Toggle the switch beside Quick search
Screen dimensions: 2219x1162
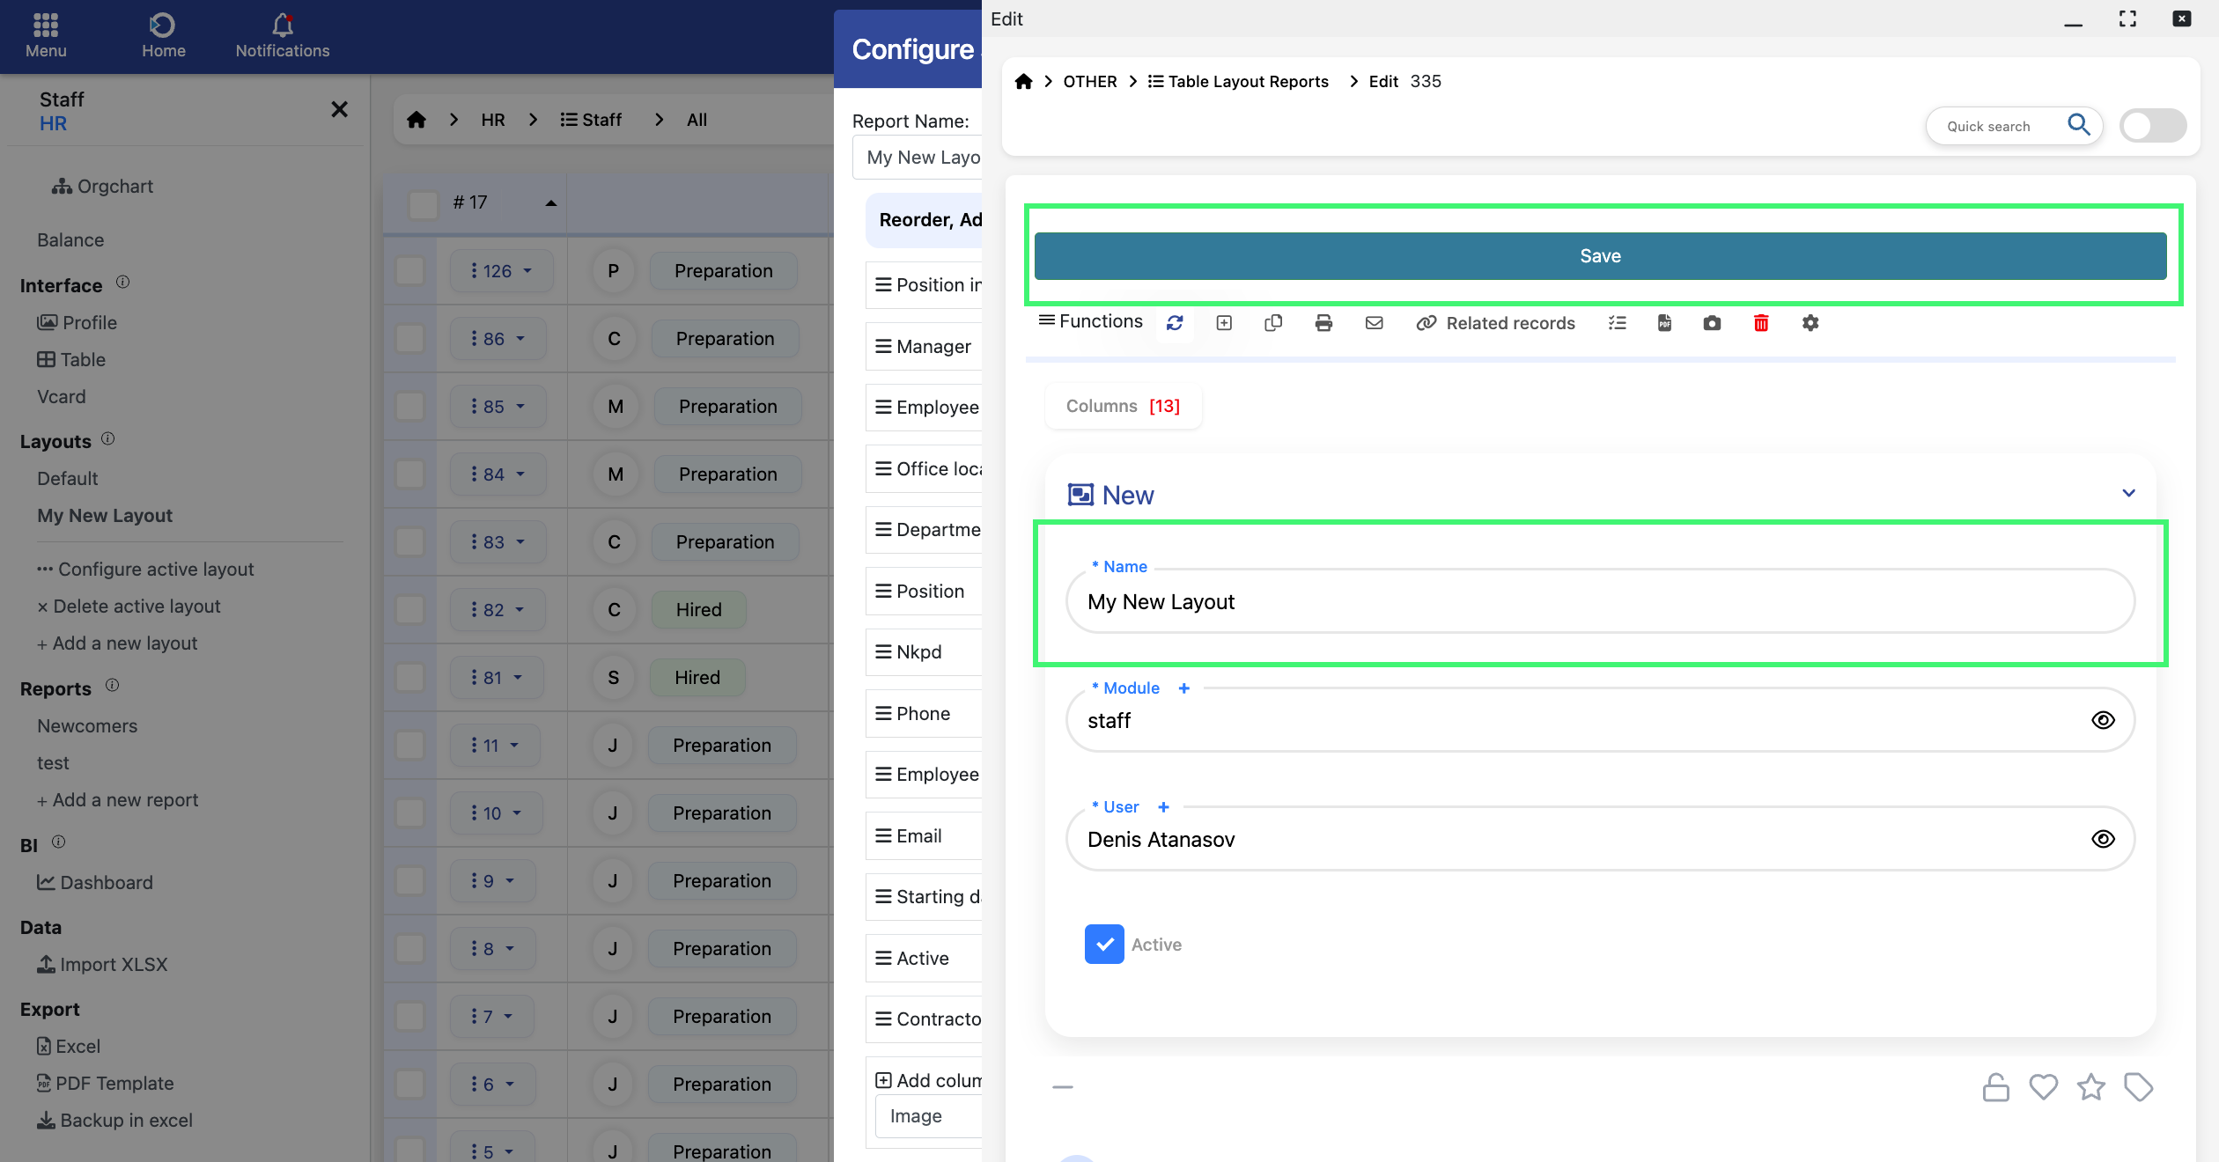click(2153, 126)
